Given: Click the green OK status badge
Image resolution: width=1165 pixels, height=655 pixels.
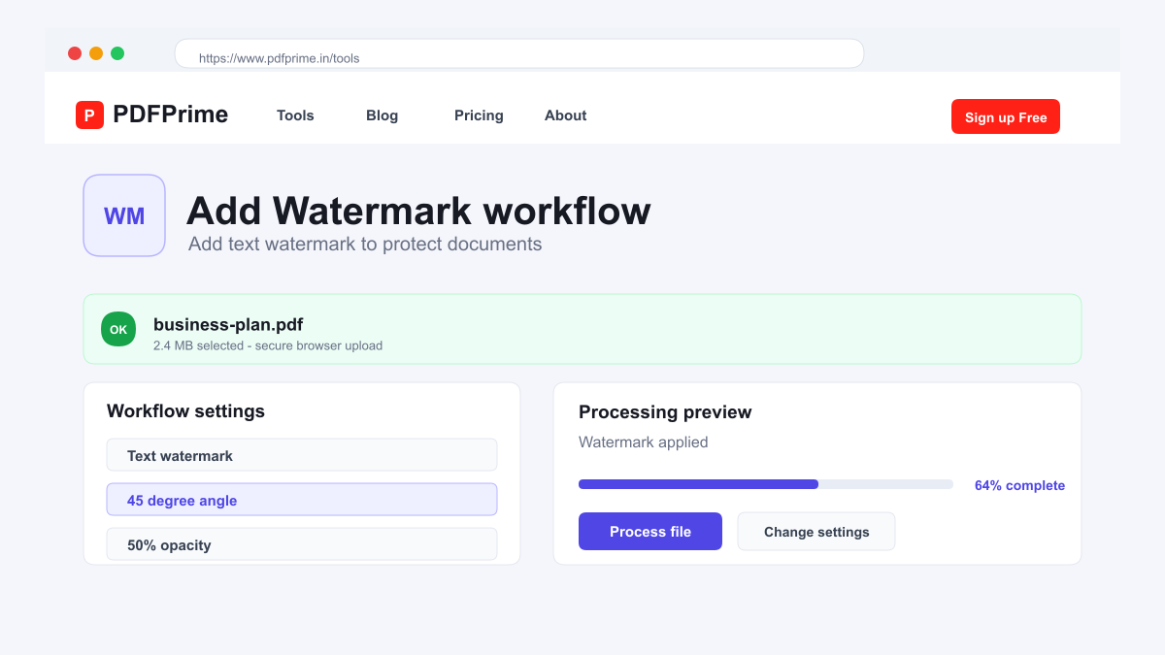Looking at the screenshot, I should [118, 329].
